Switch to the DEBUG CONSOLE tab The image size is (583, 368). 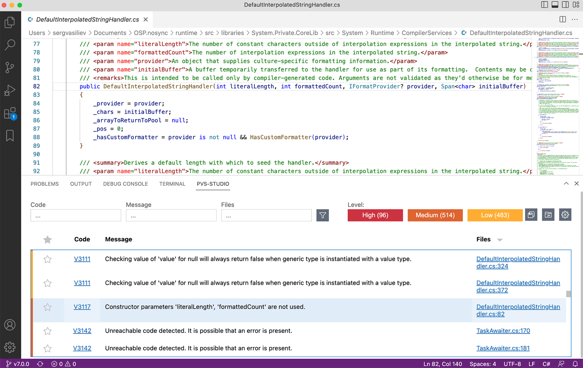coord(125,184)
